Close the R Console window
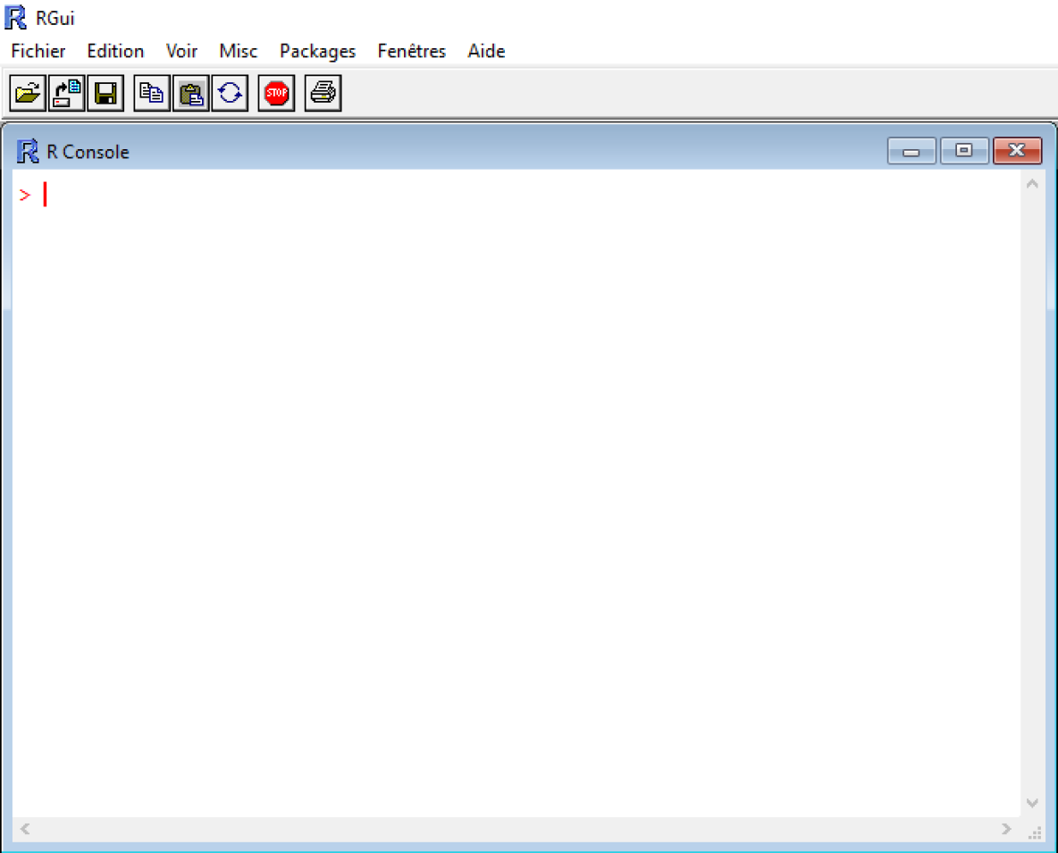This screenshot has width=1058, height=853. 1018,151
